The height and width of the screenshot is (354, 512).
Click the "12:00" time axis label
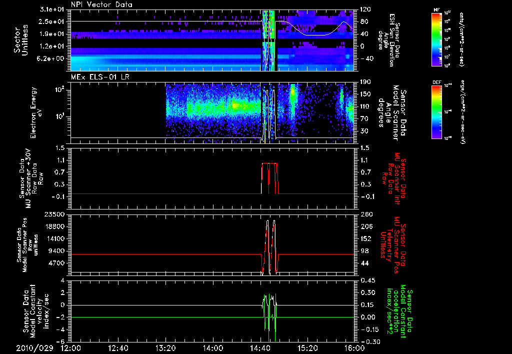click(x=71, y=348)
